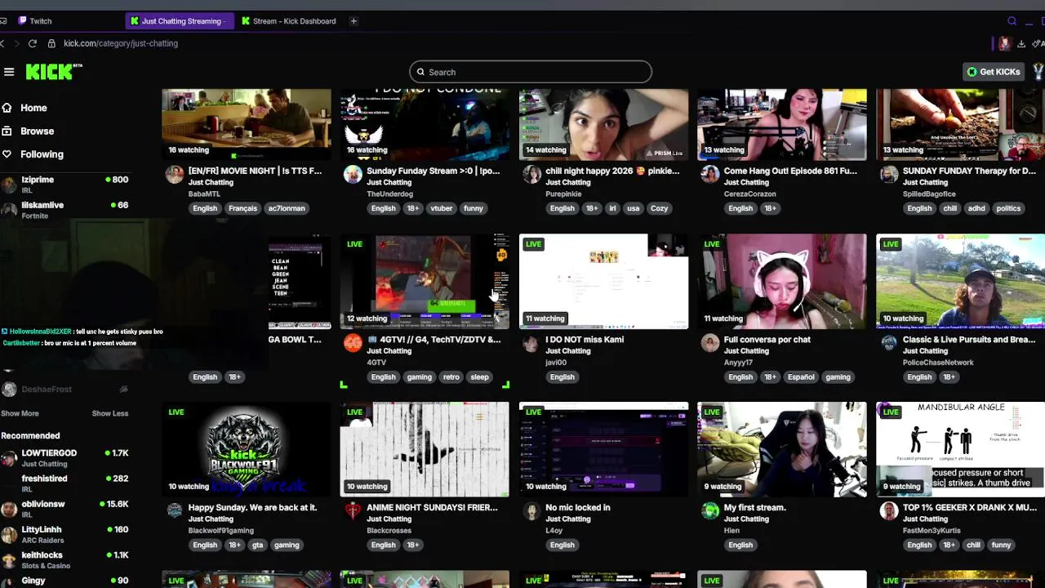Open SpilledBagofIce channel avatar
The height and width of the screenshot is (588, 1045).
889,174
